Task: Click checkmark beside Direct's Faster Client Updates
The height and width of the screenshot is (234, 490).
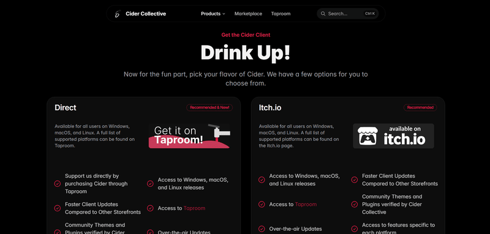Action: [57, 208]
